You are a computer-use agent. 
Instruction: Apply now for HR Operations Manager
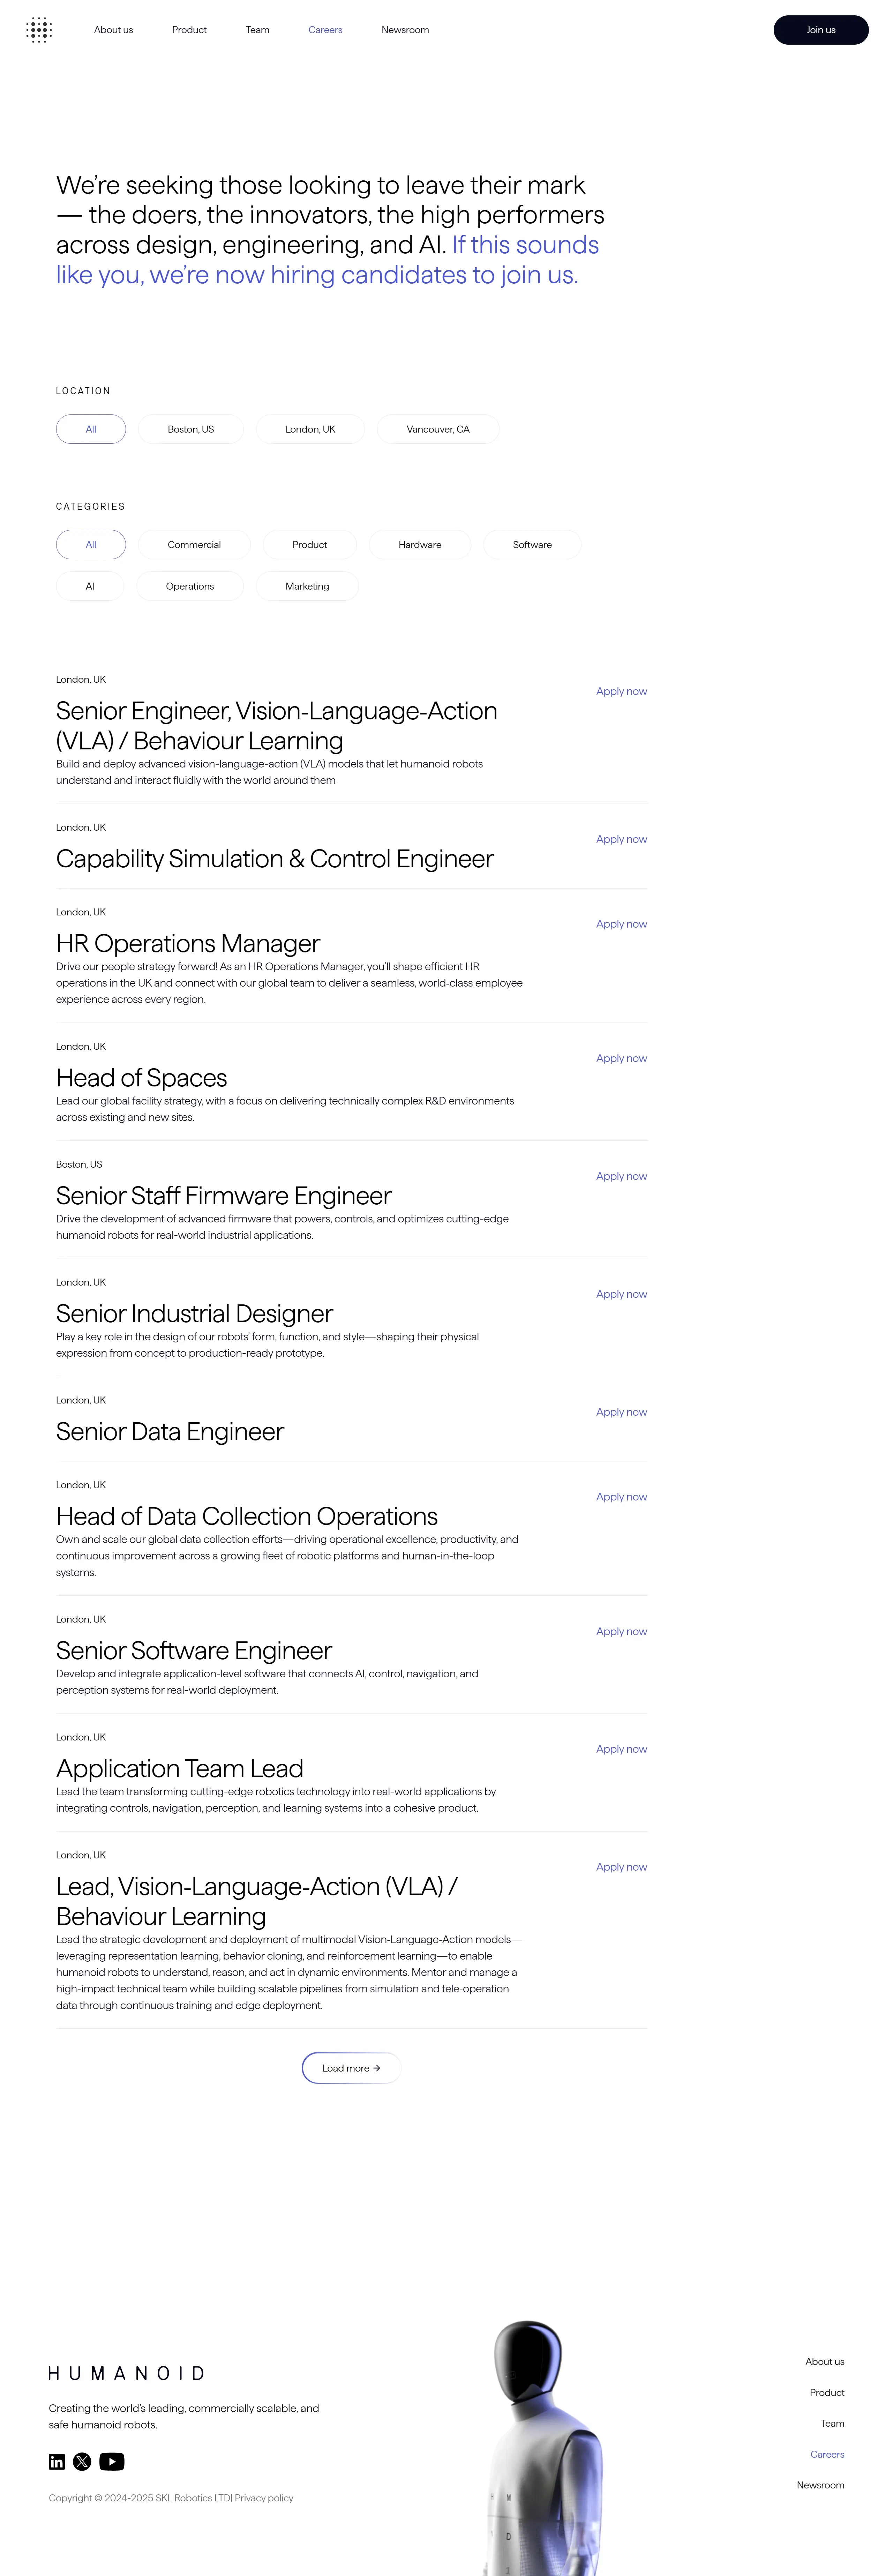(x=621, y=924)
